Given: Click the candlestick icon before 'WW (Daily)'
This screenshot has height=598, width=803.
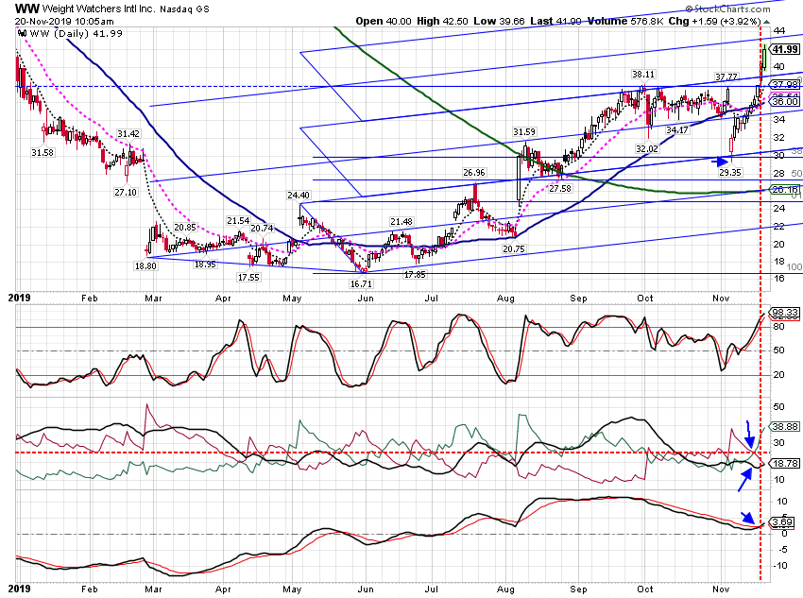Looking at the screenshot, I should coord(22,33).
